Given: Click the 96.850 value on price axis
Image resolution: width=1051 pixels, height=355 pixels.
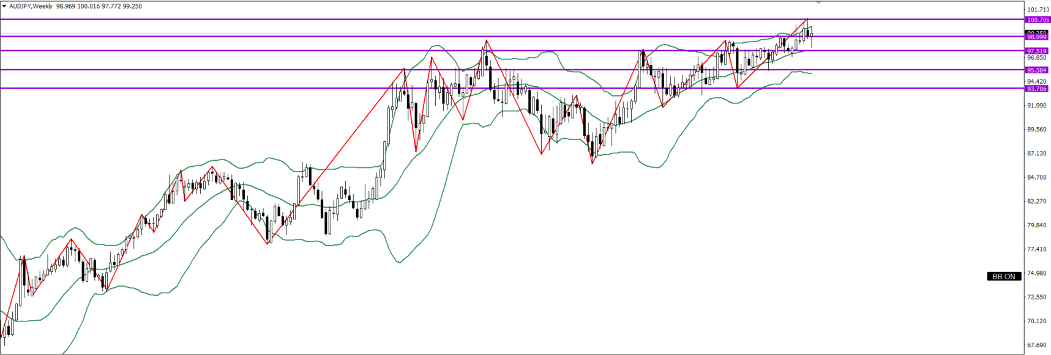Looking at the screenshot, I should [1038, 58].
